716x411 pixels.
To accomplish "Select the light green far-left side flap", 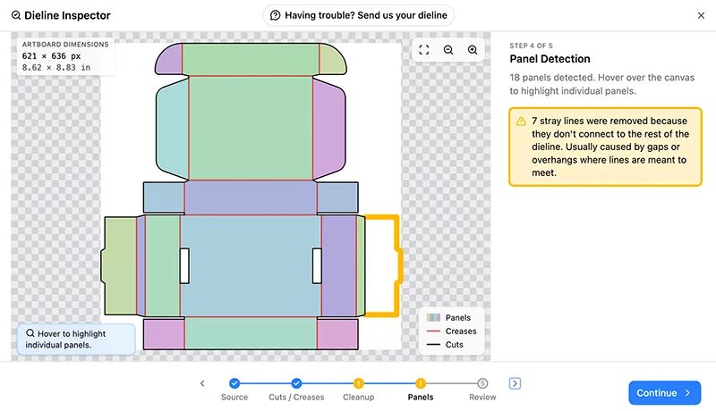I will coord(120,265).
